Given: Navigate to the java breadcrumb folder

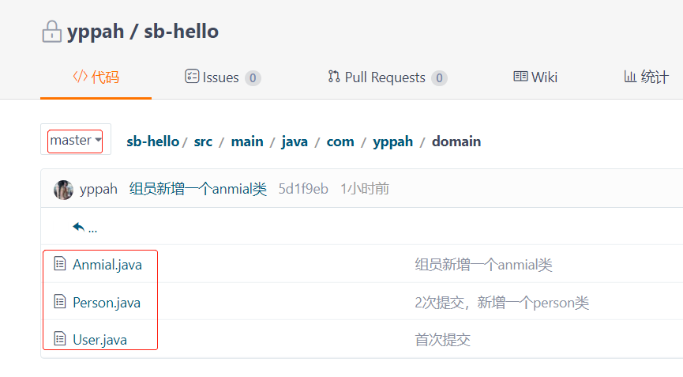Looking at the screenshot, I should 295,141.
